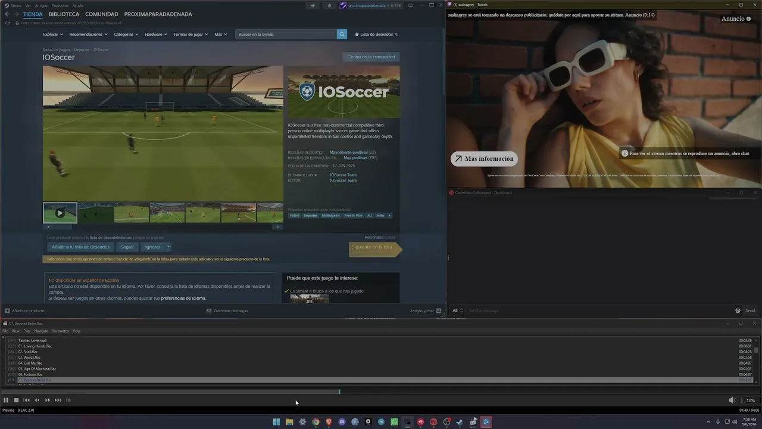The image size is (762, 429).
Task: Click Más información on the Twitch ad
Action: tap(484, 159)
